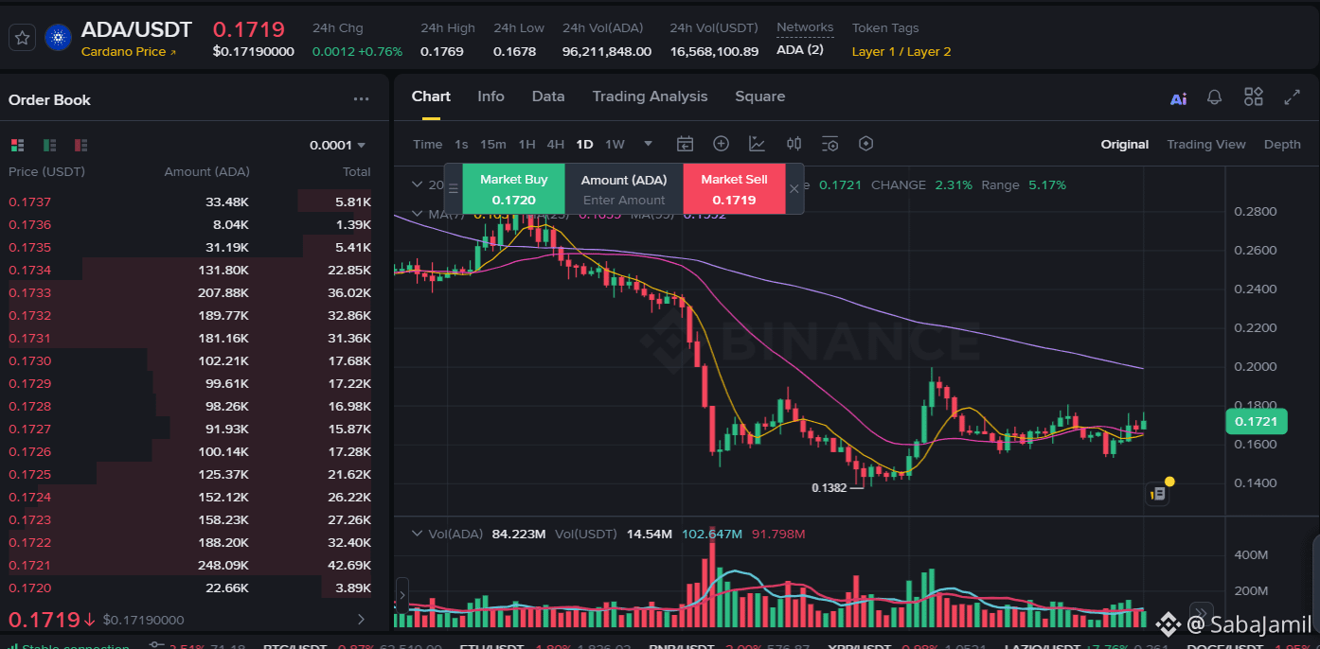
Task: Expand chart to fullscreen
Action: (1292, 96)
